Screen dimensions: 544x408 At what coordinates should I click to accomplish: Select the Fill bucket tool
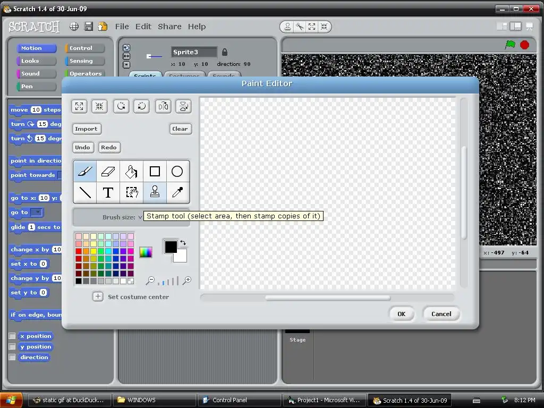tap(131, 172)
